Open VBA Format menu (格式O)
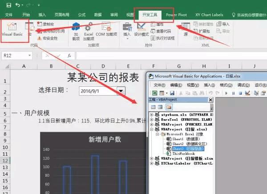Viewport: 267px width, 194px height. (x=226, y=85)
